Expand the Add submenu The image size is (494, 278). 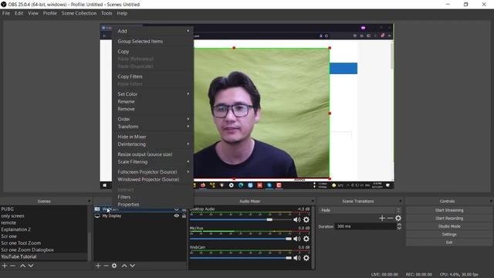(x=153, y=31)
